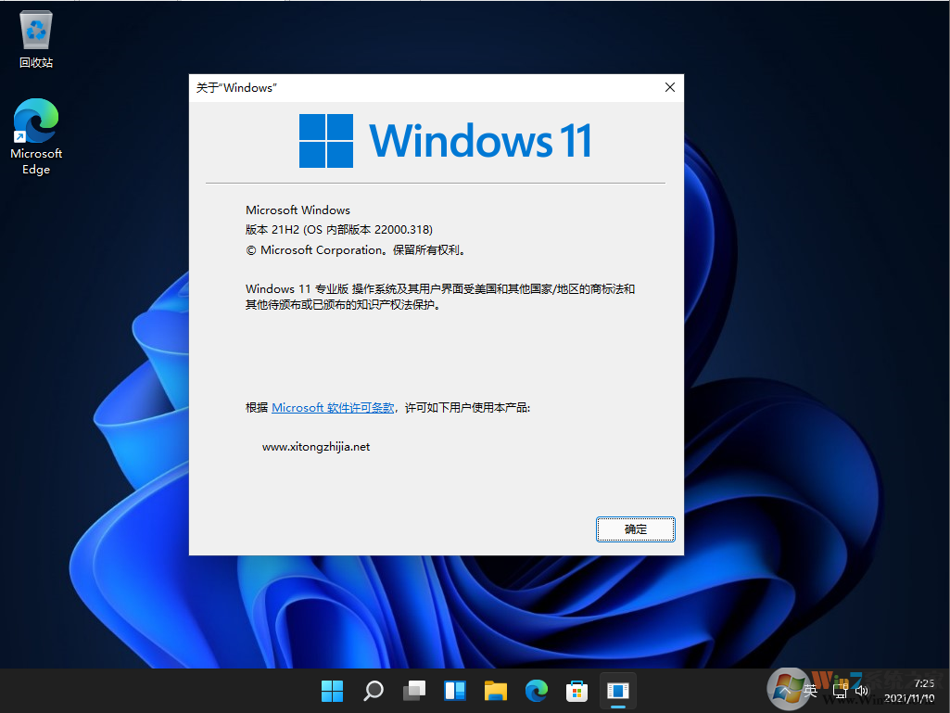Open the volume control in system tray
The height and width of the screenshot is (713, 950).
(862, 691)
